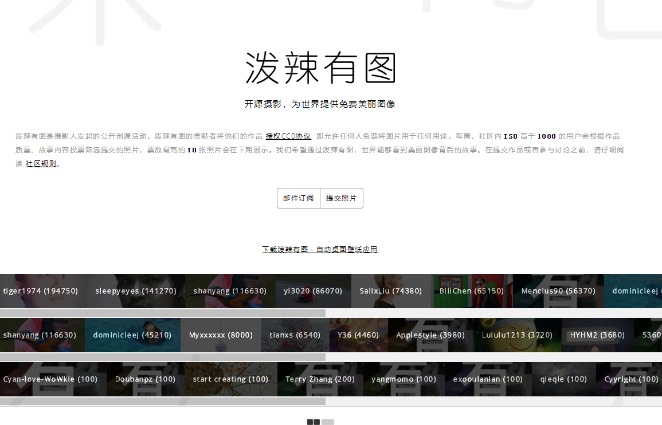Screen dimensions: 662x425
Task: Open the dominicleej (45210) tile
Action: (x=132, y=335)
